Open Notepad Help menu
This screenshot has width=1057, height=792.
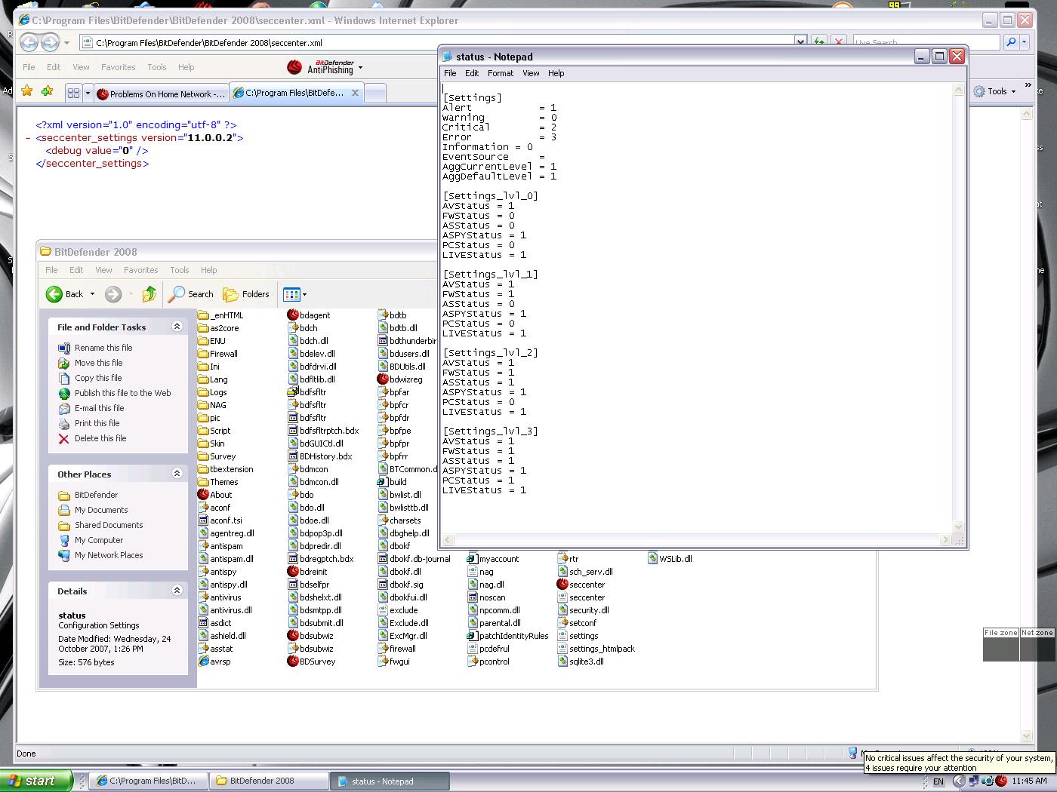[x=556, y=73]
